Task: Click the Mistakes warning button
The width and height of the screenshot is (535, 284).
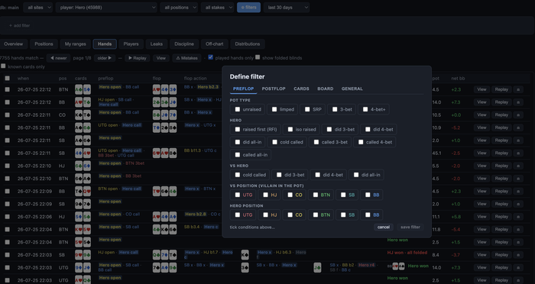Action: (x=186, y=58)
